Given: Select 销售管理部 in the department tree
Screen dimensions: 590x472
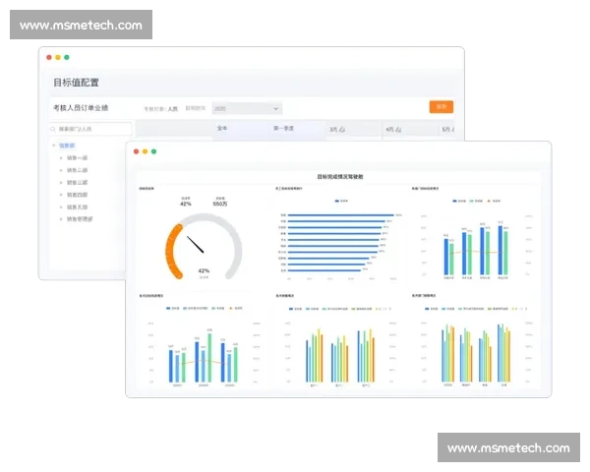Looking at the screenshot, I should click(81, 219).
